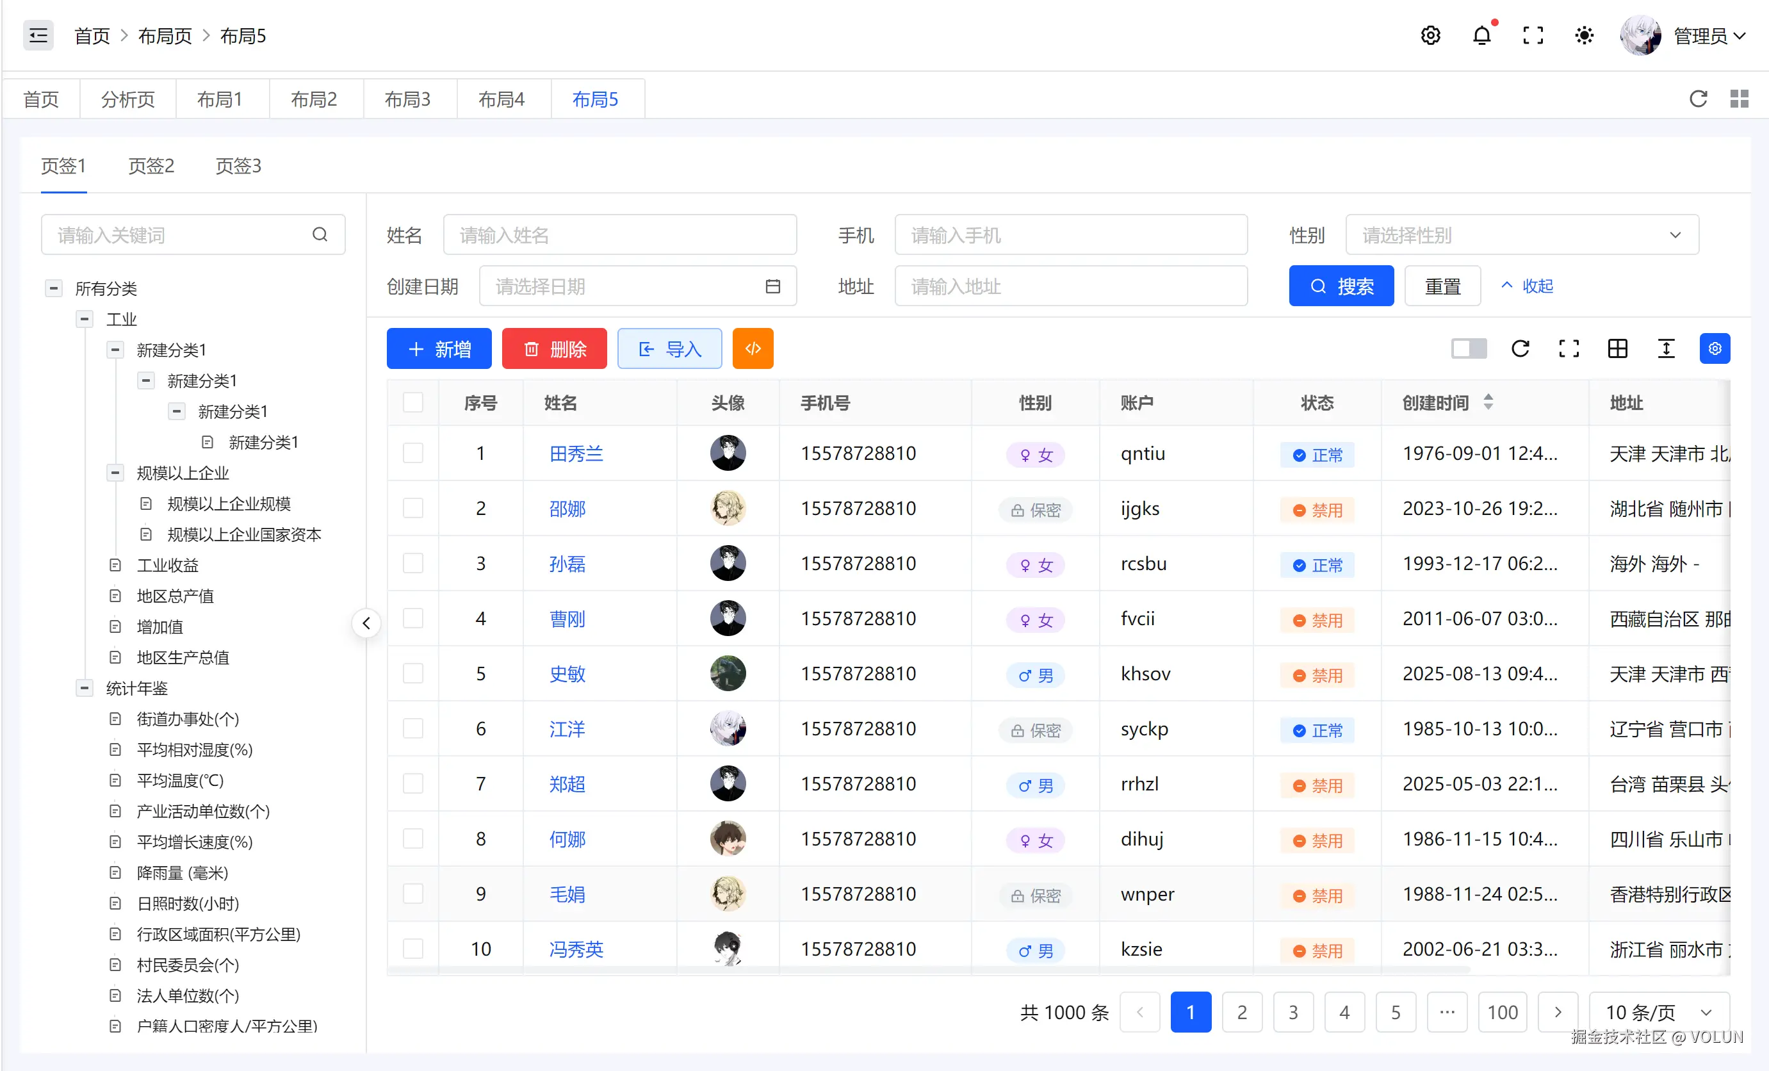The image size is (1769, 1071).
Task: Tick the select-all header checkbox
Action: pos(413,402)
